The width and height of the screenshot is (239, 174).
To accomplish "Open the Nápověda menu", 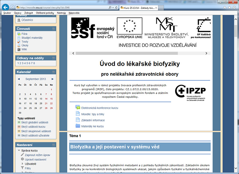I will coord(74,13).
